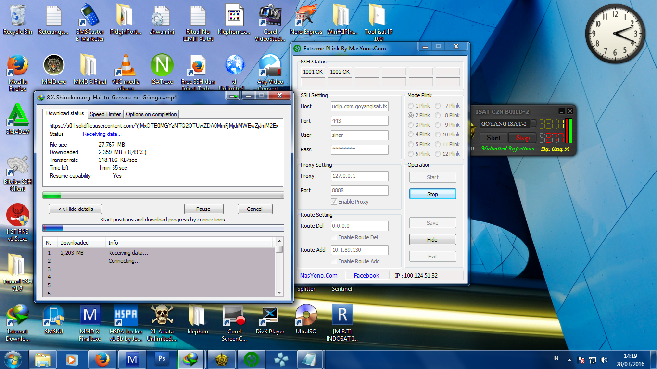
Task: Launch Corel ScreenCap desktop shortcut
Action: click(234, 323)
